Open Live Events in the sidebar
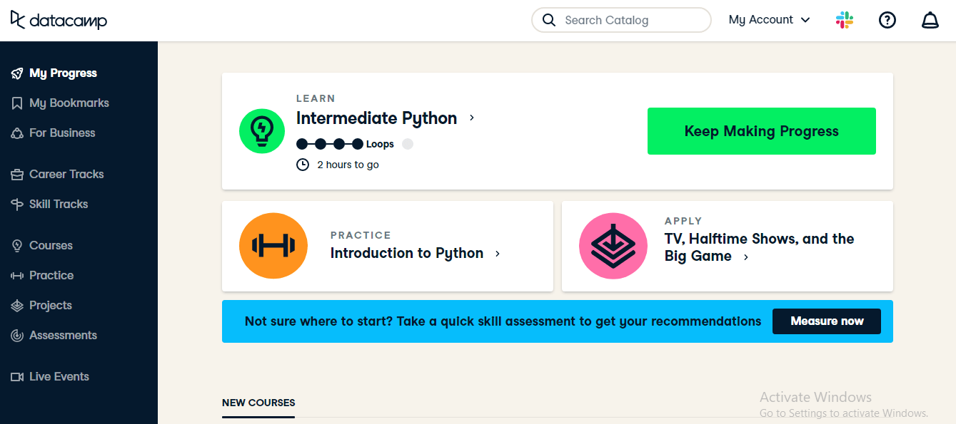Screen dimensions: 956x424 pos(59,377)
